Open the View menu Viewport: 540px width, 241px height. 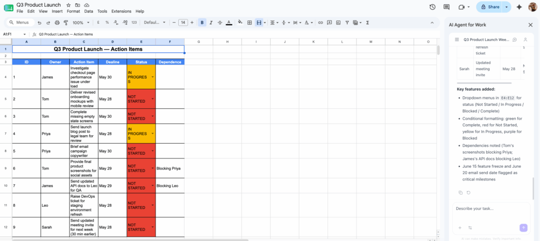click(43, 12)
